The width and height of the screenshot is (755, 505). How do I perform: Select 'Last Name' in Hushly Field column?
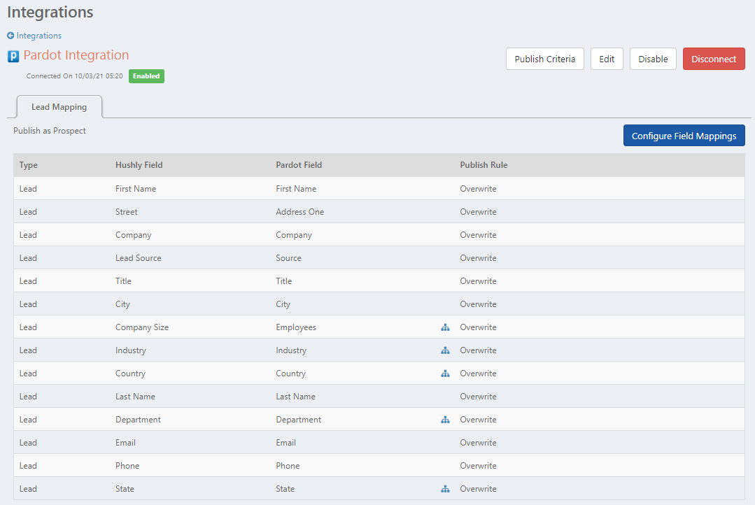point(135,397)
